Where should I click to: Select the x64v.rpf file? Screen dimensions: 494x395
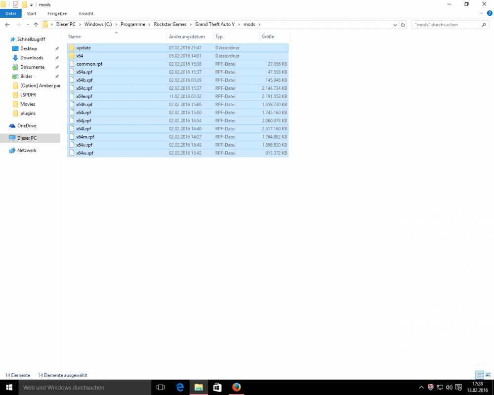pos(178,145)
